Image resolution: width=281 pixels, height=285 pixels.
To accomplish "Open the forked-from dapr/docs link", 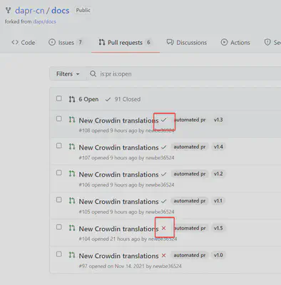I will [44, 21].
